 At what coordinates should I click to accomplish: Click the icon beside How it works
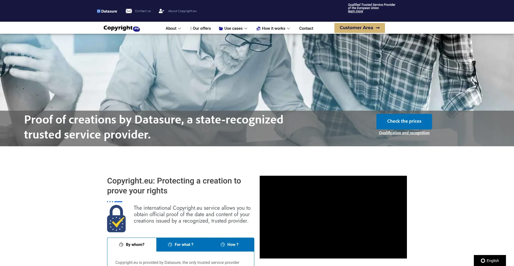point(258,28)
